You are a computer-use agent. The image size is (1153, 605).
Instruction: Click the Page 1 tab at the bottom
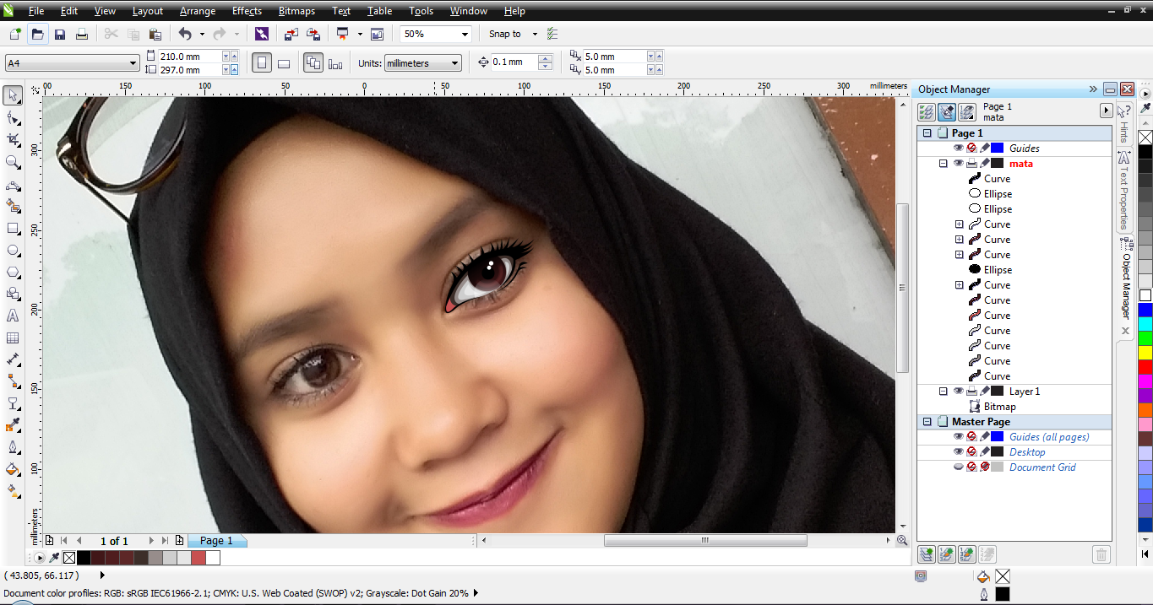217,541
